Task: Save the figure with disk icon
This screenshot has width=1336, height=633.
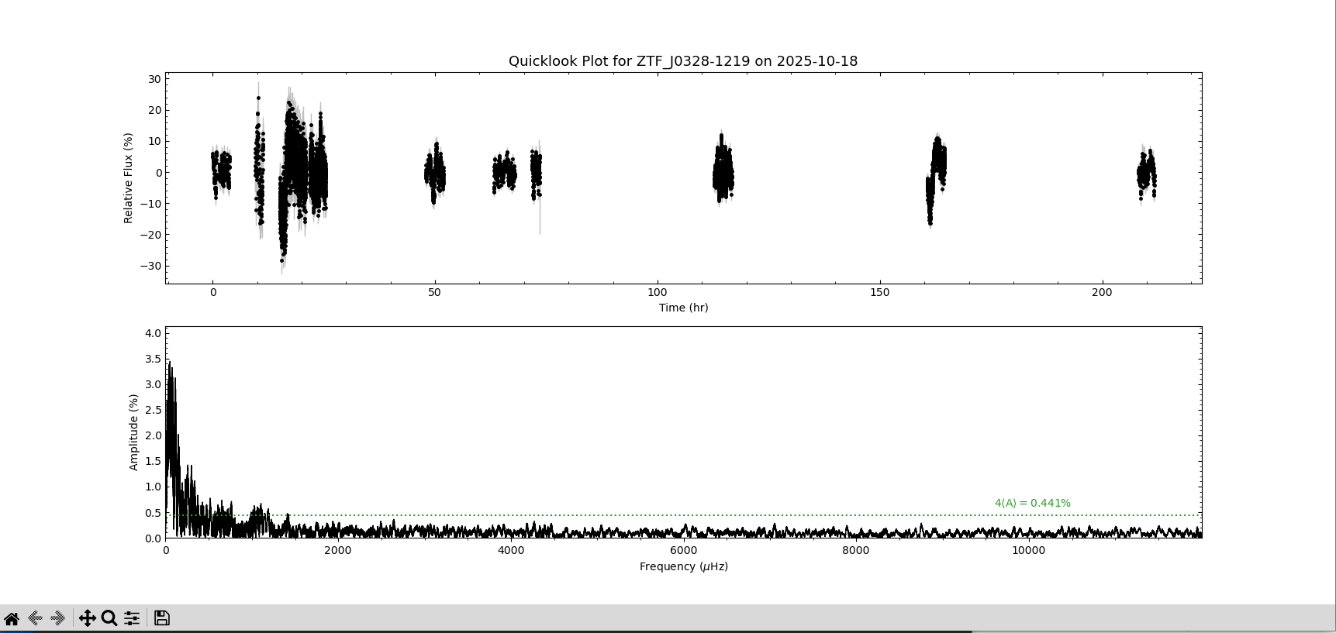Action: (161, 618)
